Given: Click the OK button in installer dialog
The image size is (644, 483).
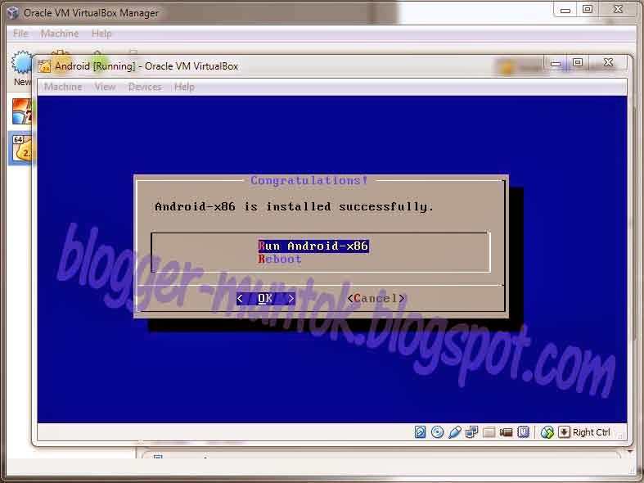Looking at the screenshot, I should (x=265, y=299).
